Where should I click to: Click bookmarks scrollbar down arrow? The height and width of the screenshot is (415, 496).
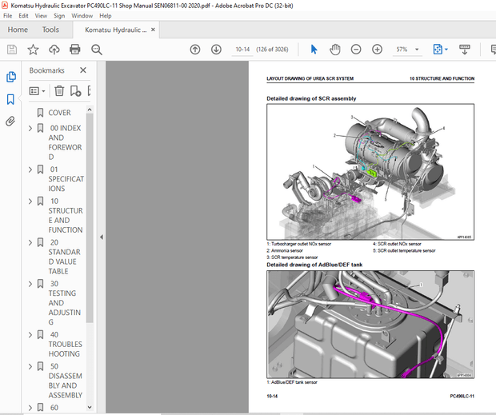[90, 407]
